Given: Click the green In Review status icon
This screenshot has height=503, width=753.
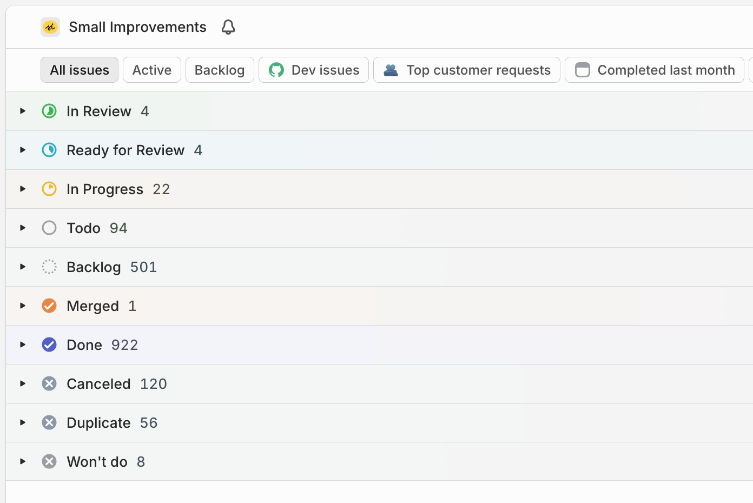Looking at the screenshot, I should 49,111.
